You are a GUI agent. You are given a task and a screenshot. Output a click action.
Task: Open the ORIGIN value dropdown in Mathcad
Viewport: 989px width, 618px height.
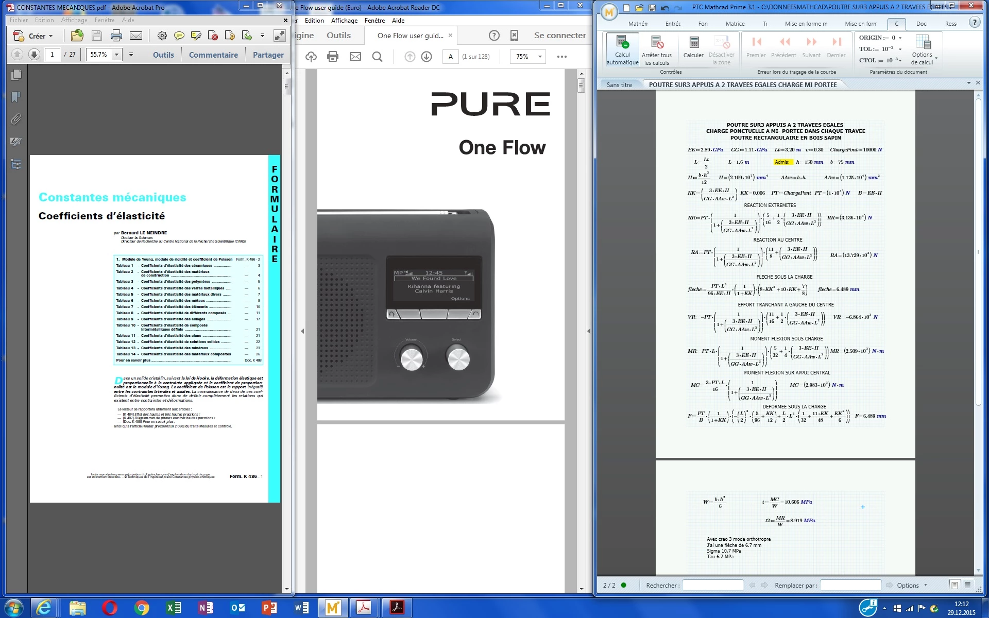click(900, 38)
